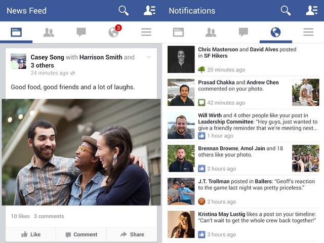
Task: Tap Will Wirth's avatar thumbnail
Action: 181,125
